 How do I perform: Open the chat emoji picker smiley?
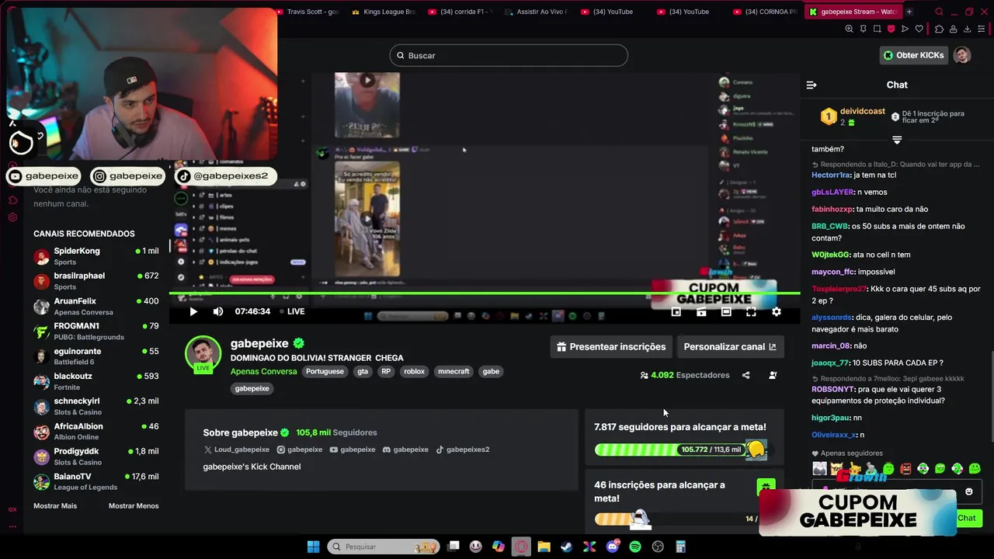(x=968, y=491)
